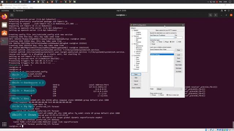The image size is (234, 131).
Task: Click the Save session button
Action: pyautogui.click(x=178, y=58)
